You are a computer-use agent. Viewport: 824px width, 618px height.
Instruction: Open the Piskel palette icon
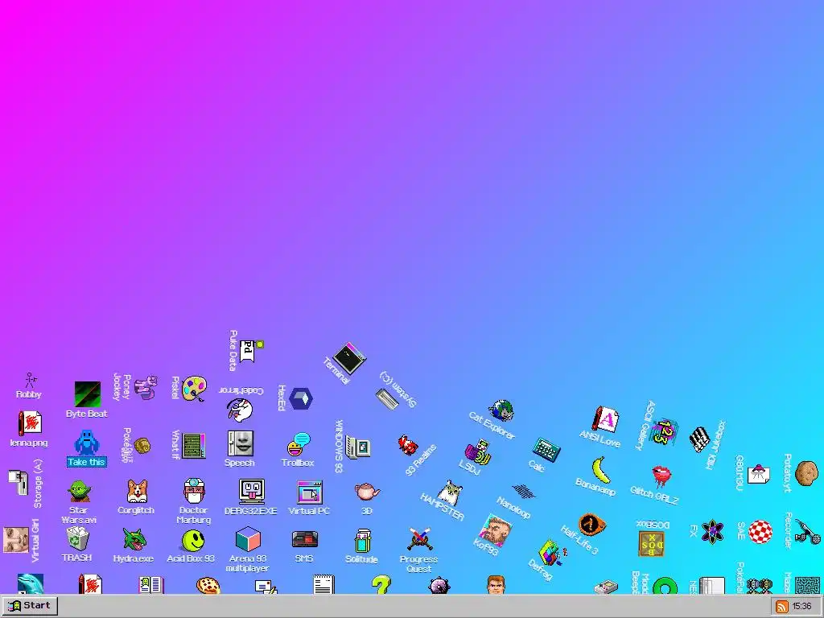pos(194,389)
